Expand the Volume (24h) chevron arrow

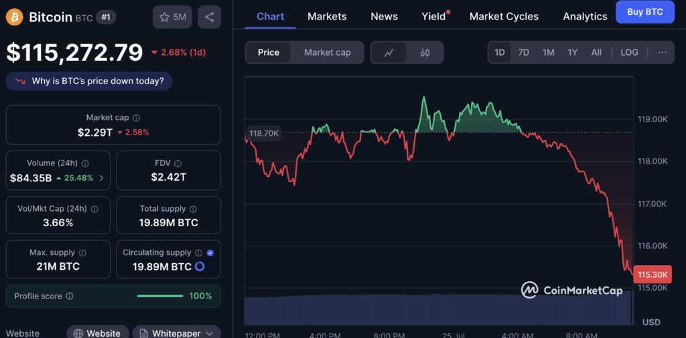click(101, 178)
